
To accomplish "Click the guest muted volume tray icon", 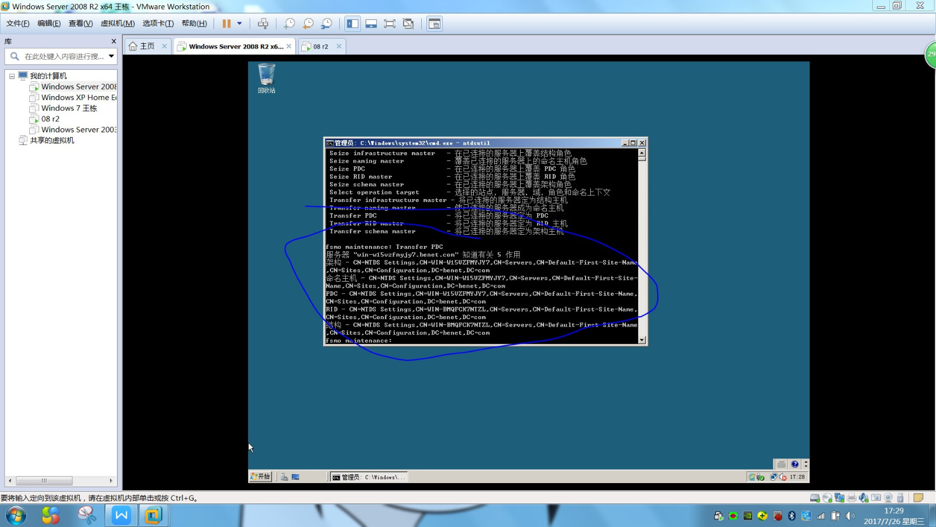I will coord(783,477).
